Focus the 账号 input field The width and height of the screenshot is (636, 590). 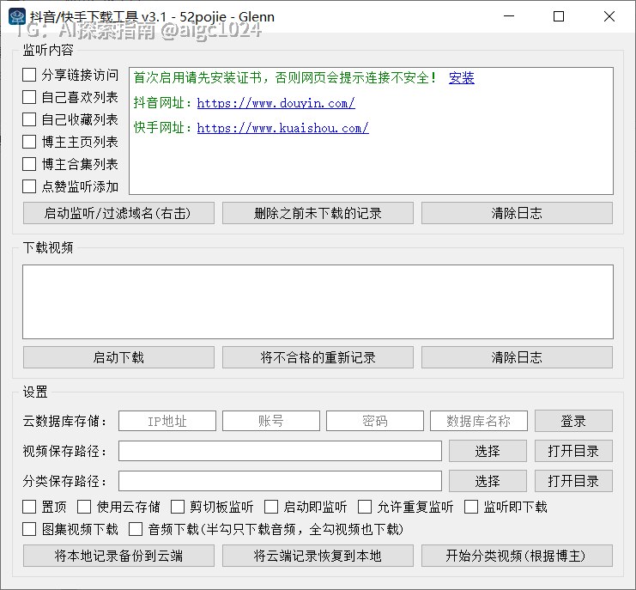(271, 421)
